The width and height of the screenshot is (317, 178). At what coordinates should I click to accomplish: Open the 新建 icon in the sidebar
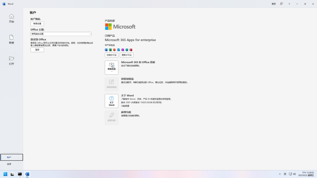coord(11,40)
